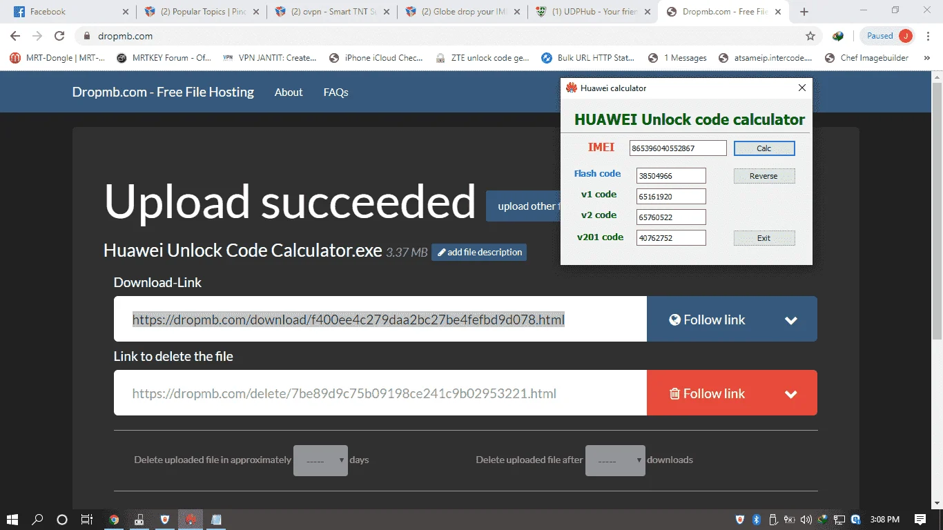Select the v201 code field value
The image size is (943, 530).
click(671, 238)
